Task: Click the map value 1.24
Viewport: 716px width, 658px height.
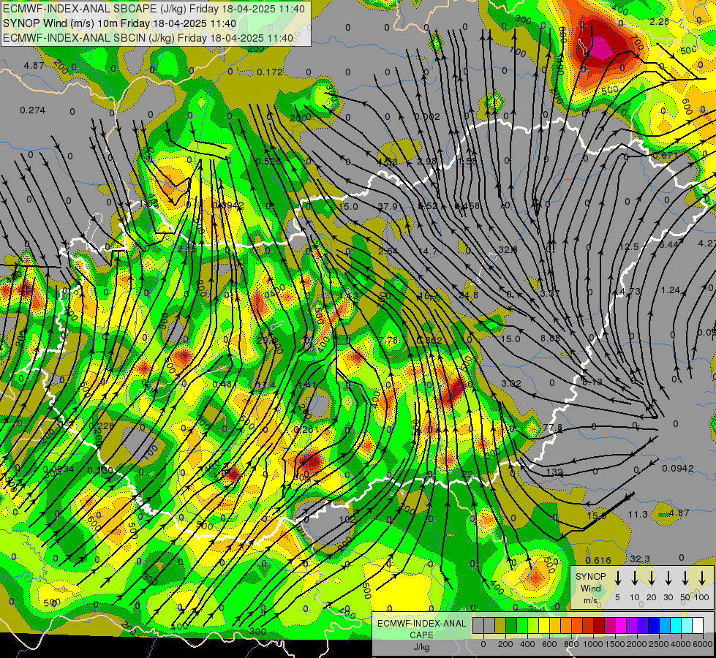Action: coord(671,290)
